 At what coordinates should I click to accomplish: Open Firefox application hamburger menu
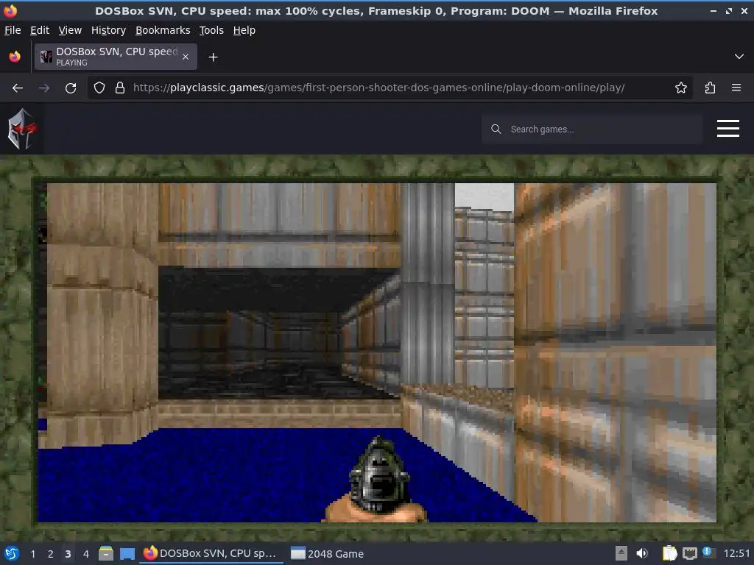click(736, 88)
